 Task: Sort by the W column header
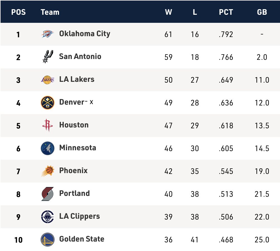(168, 12)
